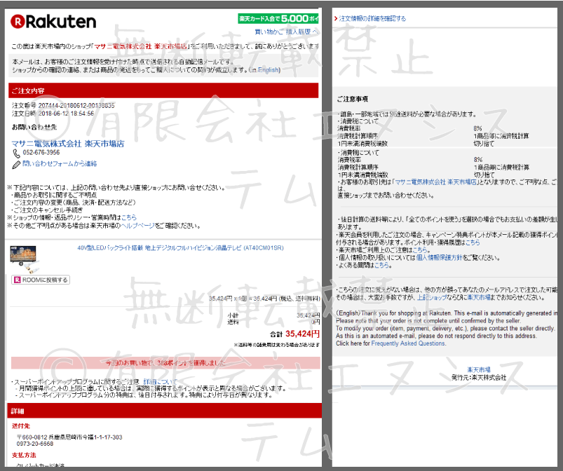Select the 注文日時 2018-06-12 18:54:56 text
Screen dimensions: 563x471
(x=53, y=114)
